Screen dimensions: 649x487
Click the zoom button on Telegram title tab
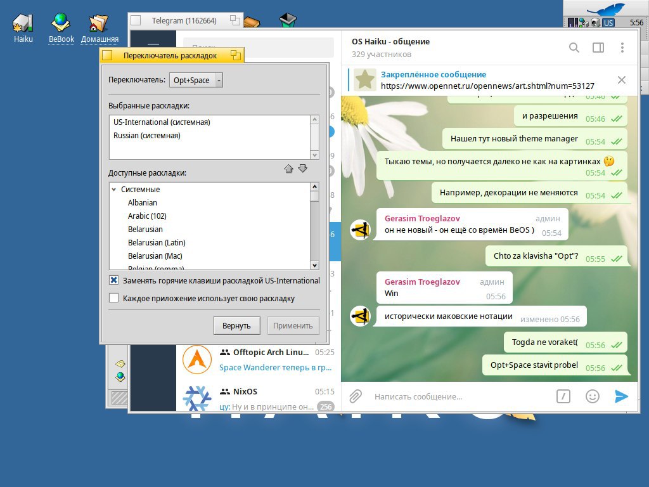point(235,20)
